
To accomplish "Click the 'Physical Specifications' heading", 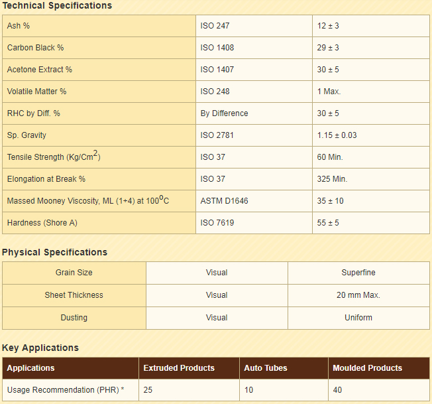I will [x=54, y=252].
